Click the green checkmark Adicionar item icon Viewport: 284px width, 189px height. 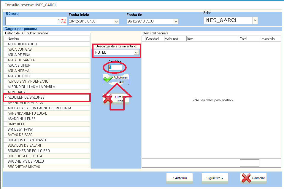point(108,79)
